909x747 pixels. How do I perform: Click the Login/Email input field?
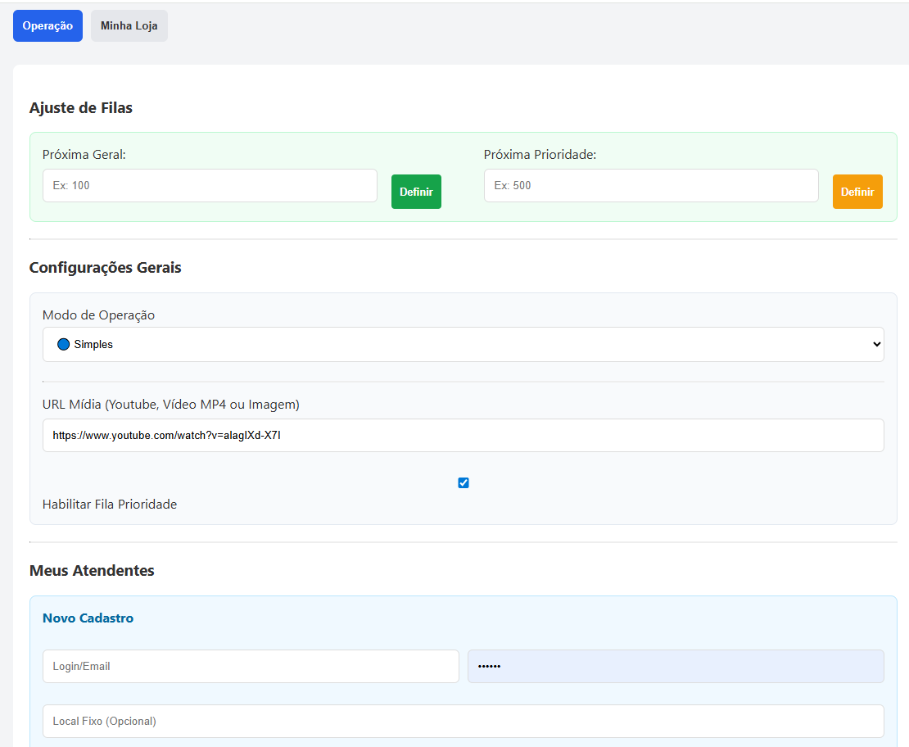[251, 667]
